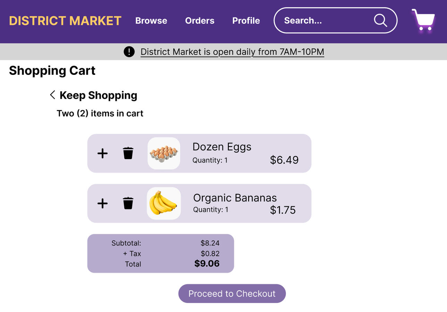Open the Browse menu

(x=151, y=21)
